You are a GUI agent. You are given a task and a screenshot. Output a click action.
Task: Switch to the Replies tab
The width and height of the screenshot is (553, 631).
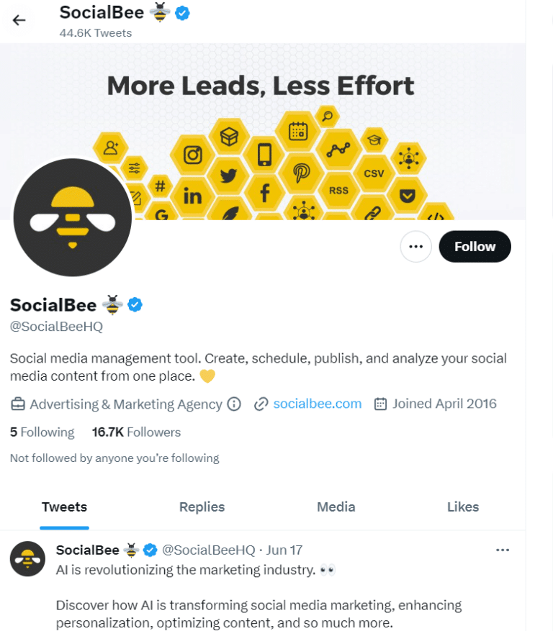[202, 507]
